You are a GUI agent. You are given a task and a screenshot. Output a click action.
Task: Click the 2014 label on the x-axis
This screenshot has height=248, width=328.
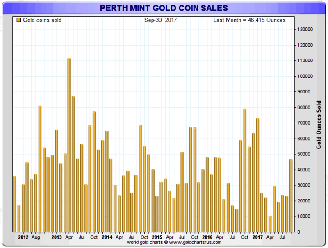click(107, 237)
